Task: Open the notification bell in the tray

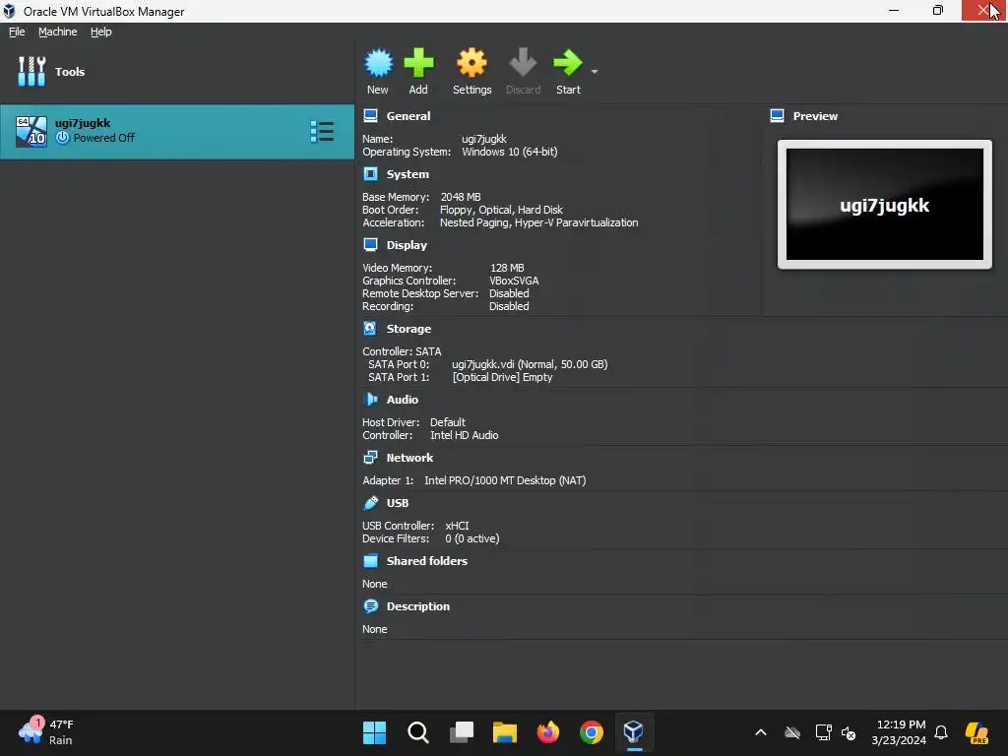Action: pos(941,732)
